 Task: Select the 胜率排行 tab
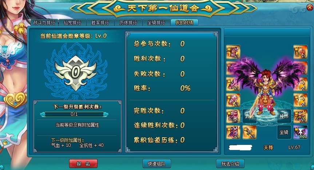pyautogui.click(x=100, y=23)
